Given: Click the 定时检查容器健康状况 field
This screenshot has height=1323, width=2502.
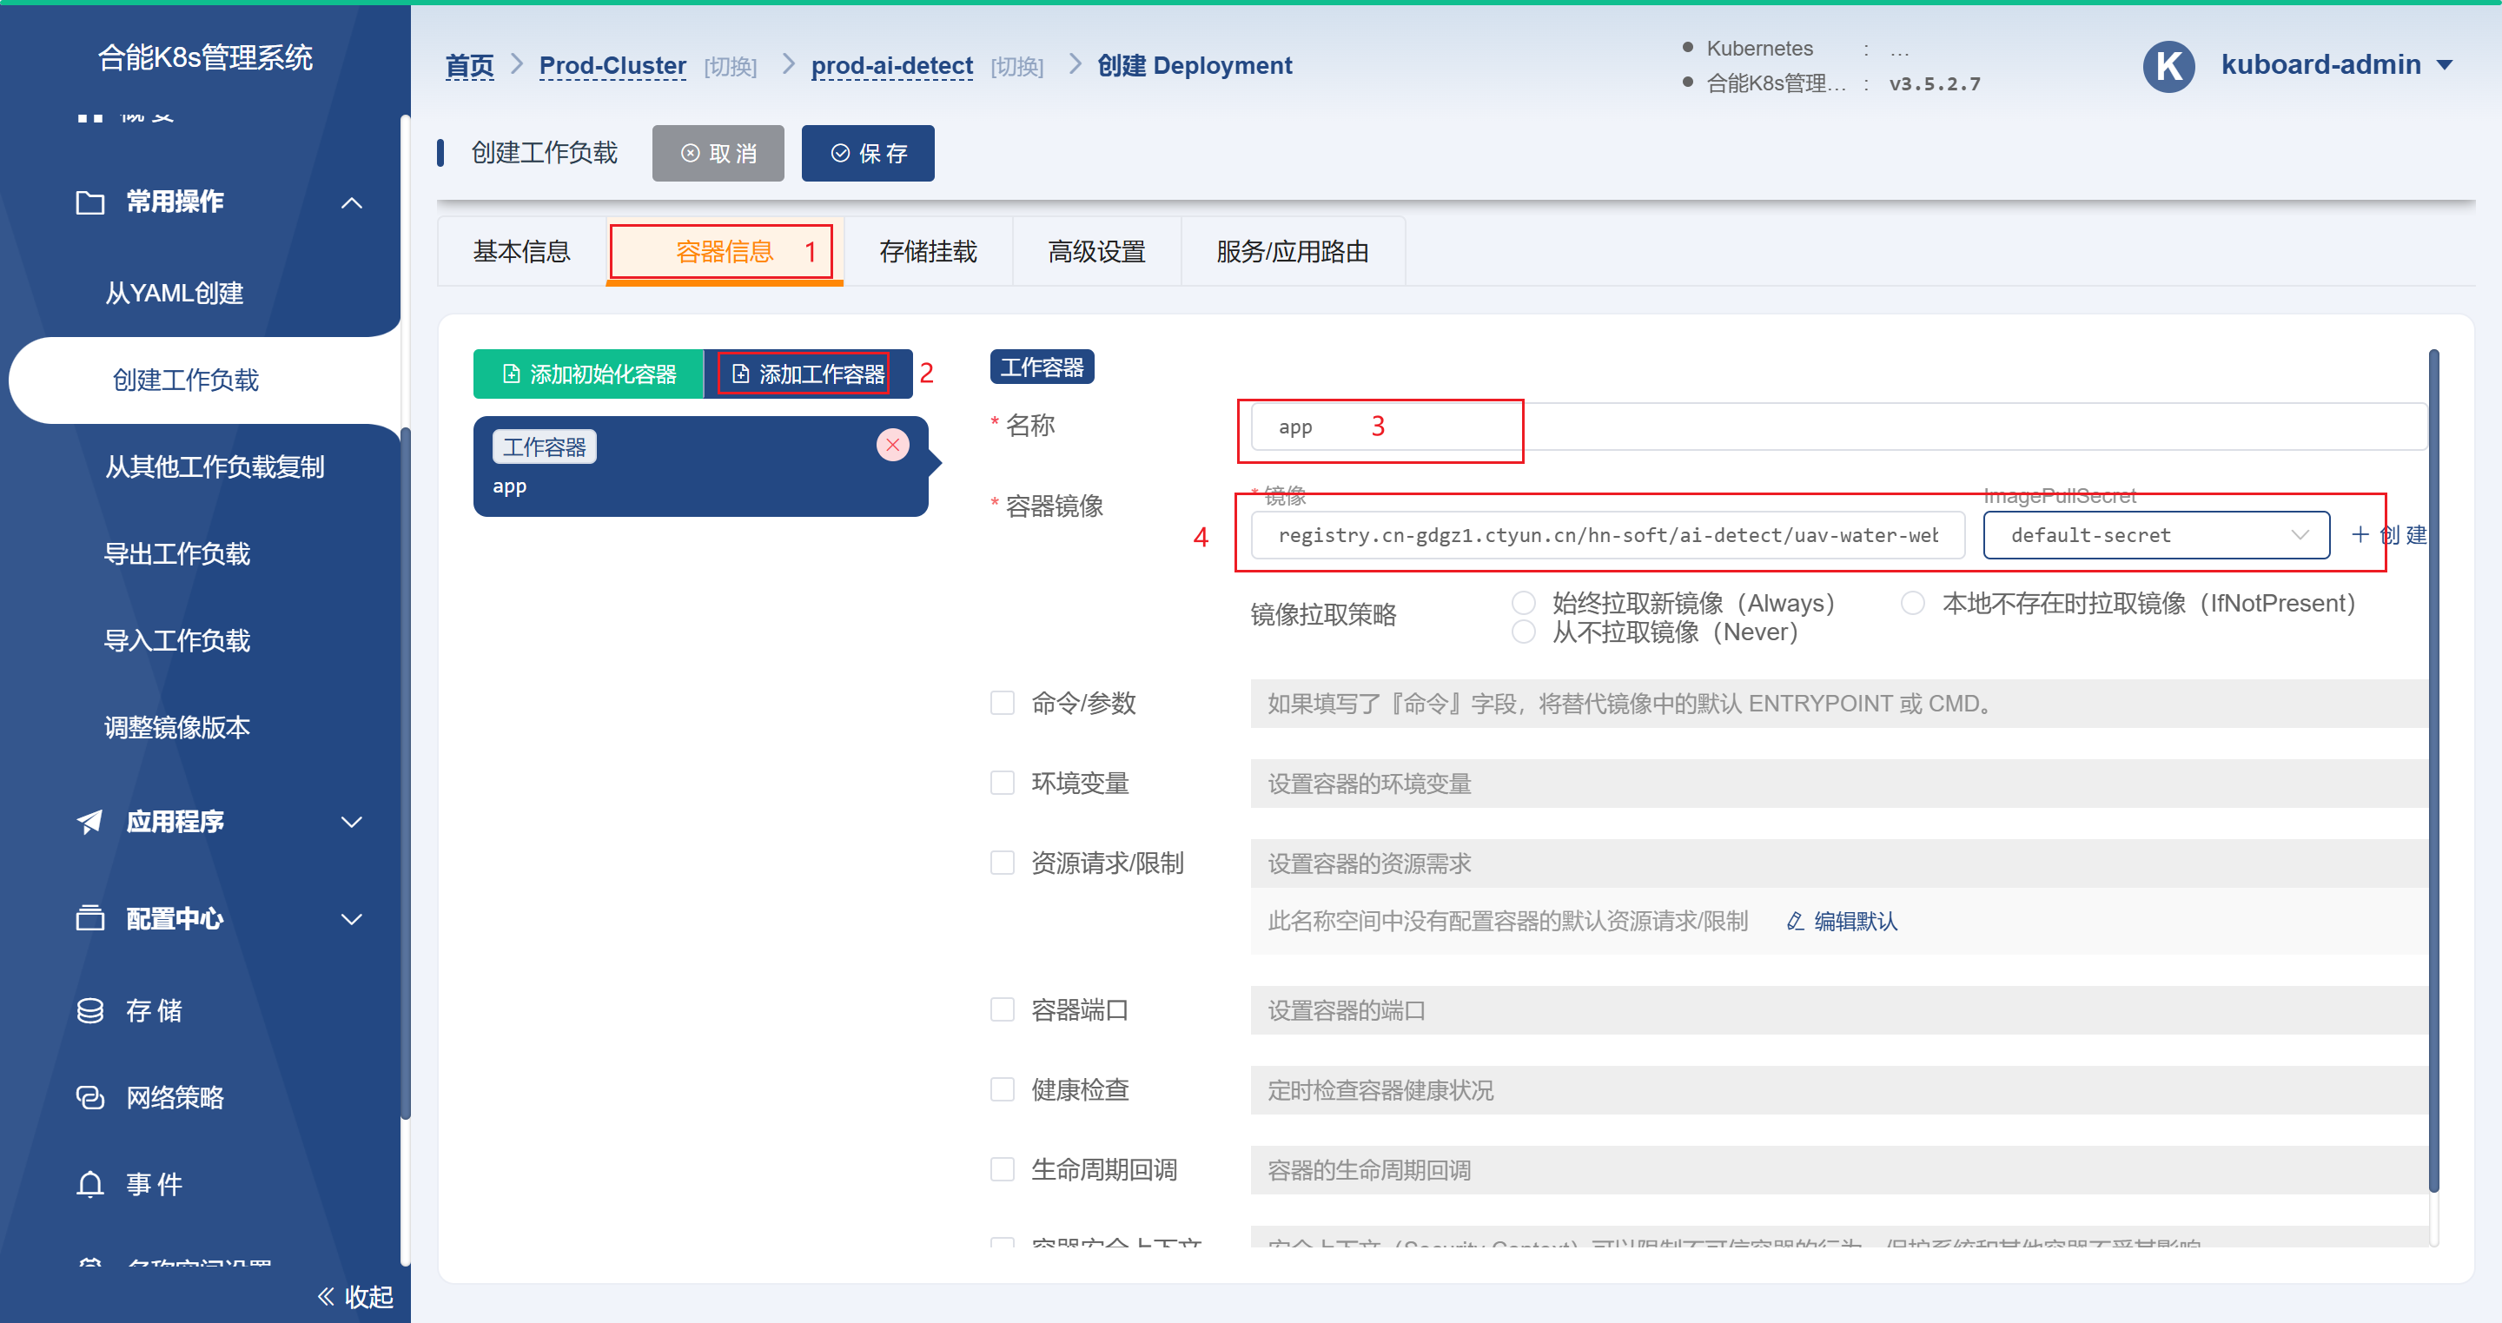Looking at the screenshot, I should coord(1838,1090).
